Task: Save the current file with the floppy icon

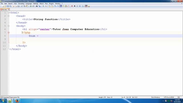Action: 8,6
